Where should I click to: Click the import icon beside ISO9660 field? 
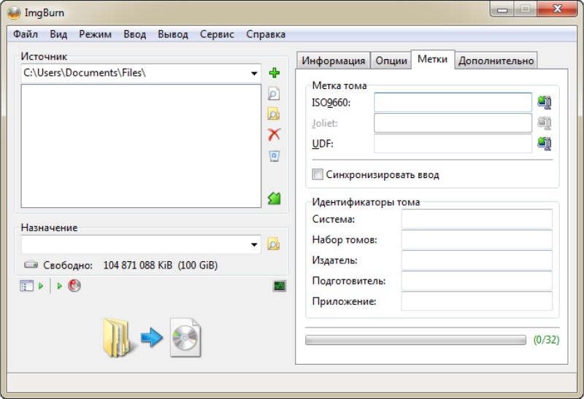click(x=544, y=103)
